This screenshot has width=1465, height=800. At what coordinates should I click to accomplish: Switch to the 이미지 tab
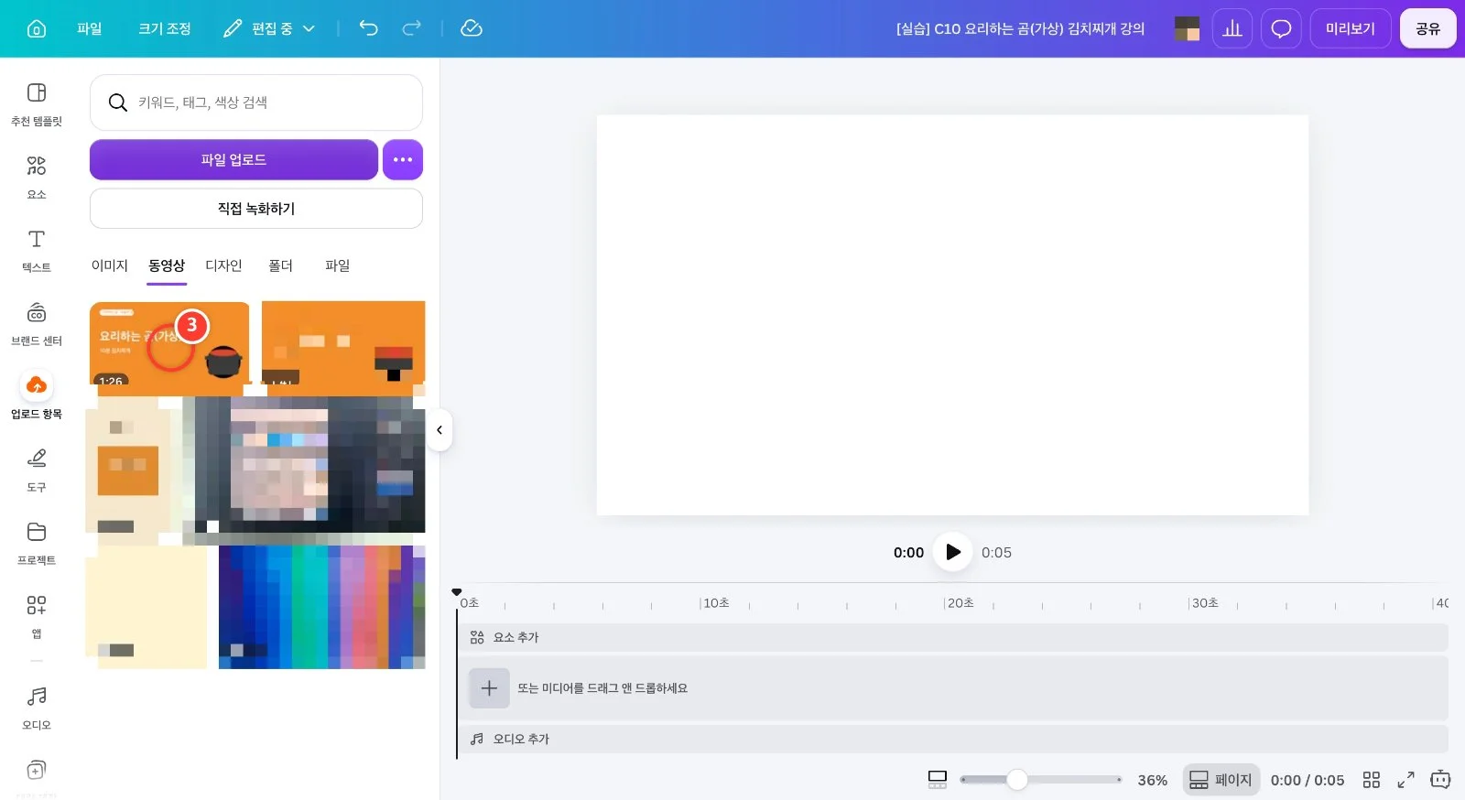110,265
